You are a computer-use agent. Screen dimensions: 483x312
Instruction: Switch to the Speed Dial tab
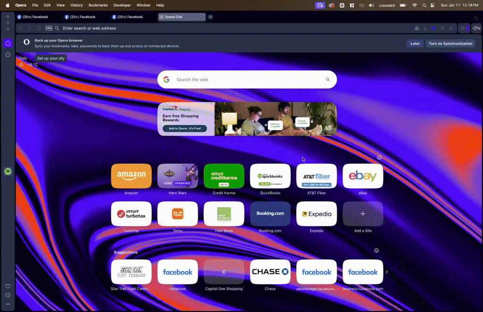tap(181, 16)
